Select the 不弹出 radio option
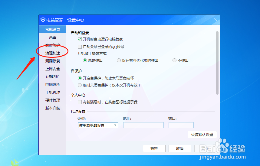This screenshot has height=166, width=260. tap(174, 60)
